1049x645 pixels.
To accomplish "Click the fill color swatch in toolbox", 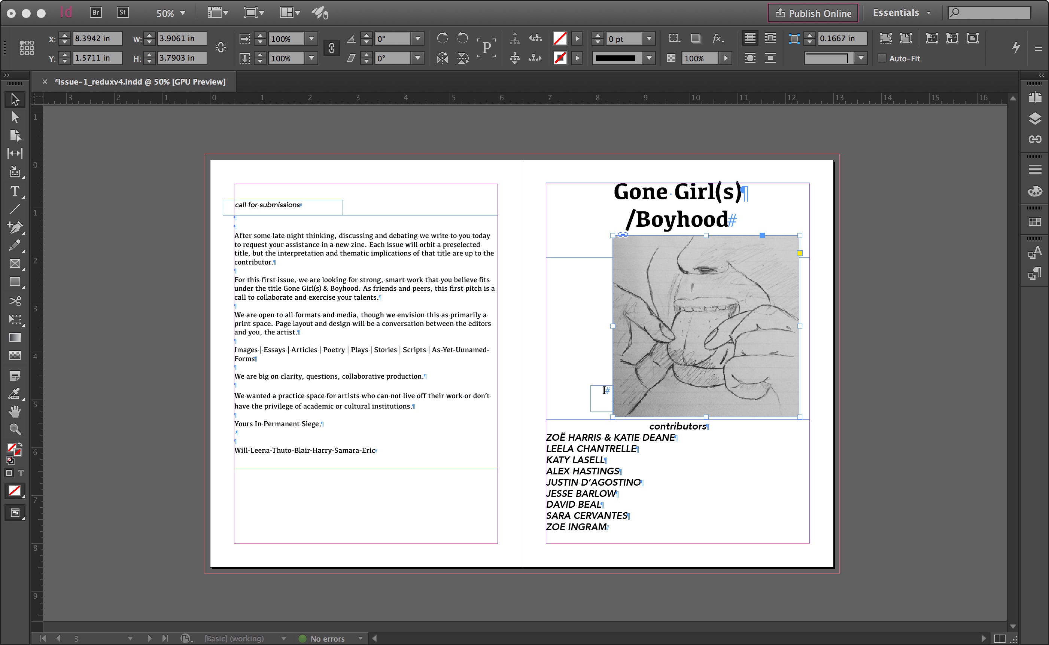I will (x=11, y=447).
